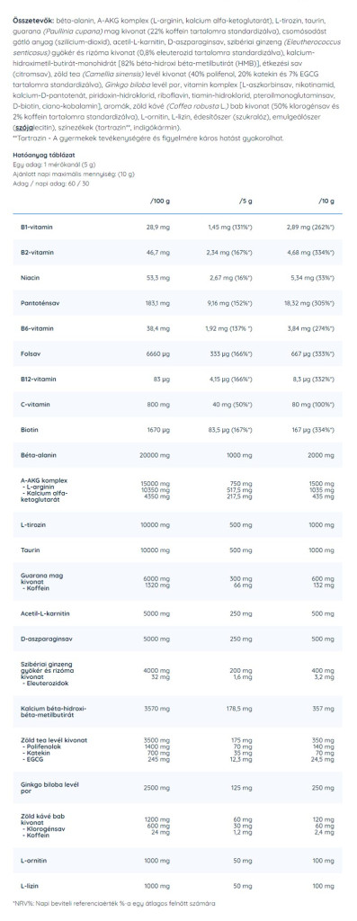Click the Niacin row label

(29, 277)
